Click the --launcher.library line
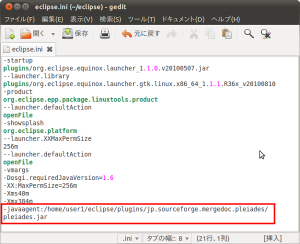This screenshot has height=244, width=300. click(36, 76)
